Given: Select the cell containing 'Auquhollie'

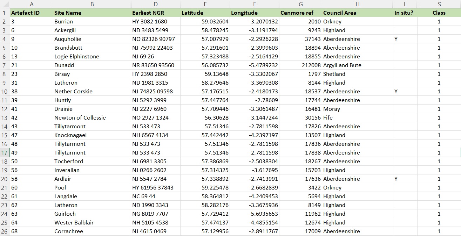Looking at the screenshot, I should [92, 39].
